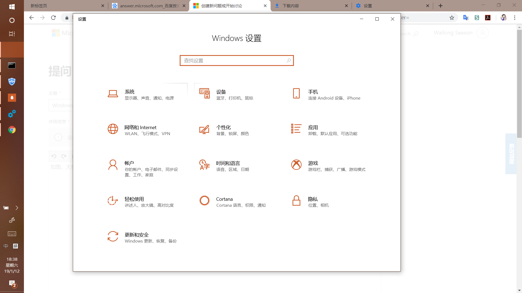Click the 查找设置 search field
This screenshot has width=522, height=293.
237,60
